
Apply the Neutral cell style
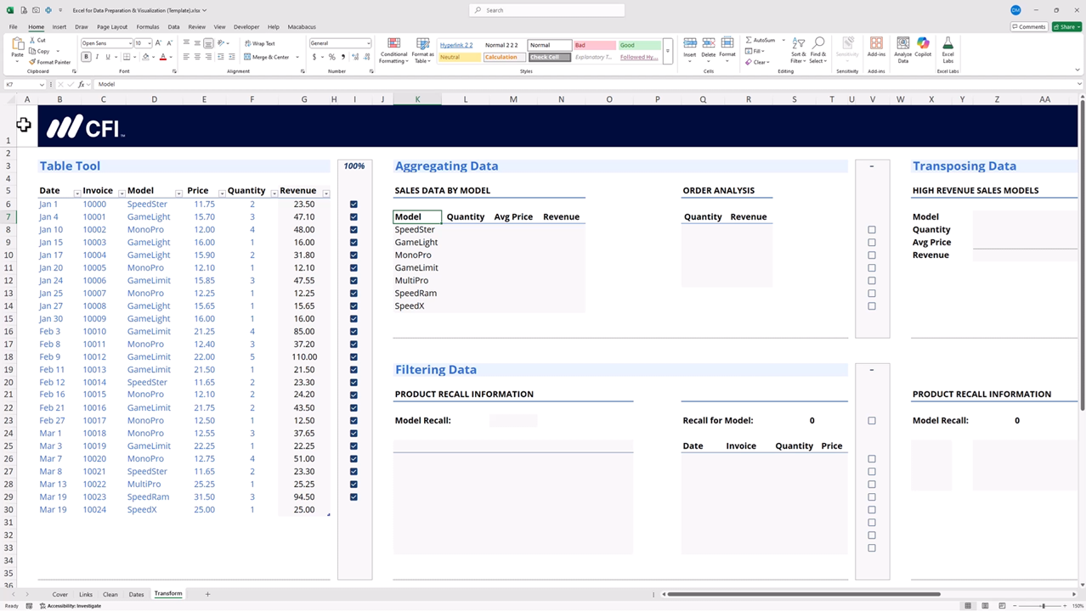(460, 57)
